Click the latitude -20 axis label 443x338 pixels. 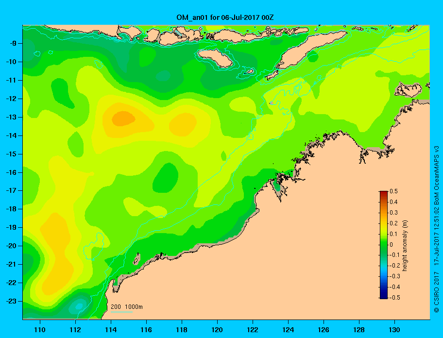coord(11,246)
